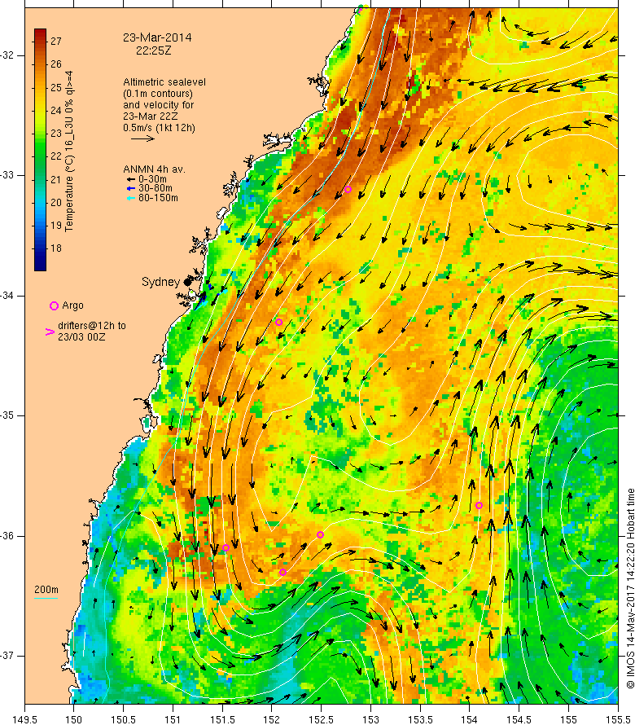
Task: Click the 153.5 longitude axis label
Action: point(420,719)
